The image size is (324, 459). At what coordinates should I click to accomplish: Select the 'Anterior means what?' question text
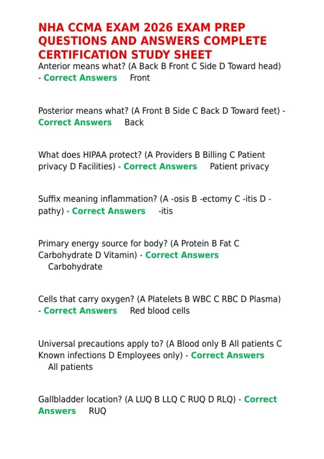point(82,66)
